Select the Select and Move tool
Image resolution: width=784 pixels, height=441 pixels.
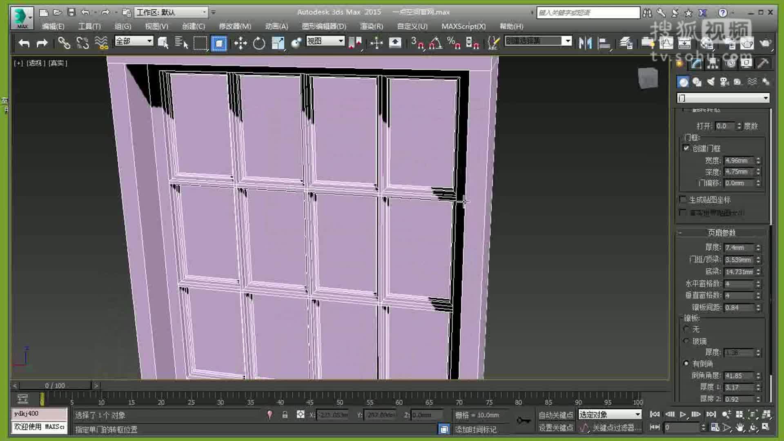pyautogui.click(x=241, y=42)
